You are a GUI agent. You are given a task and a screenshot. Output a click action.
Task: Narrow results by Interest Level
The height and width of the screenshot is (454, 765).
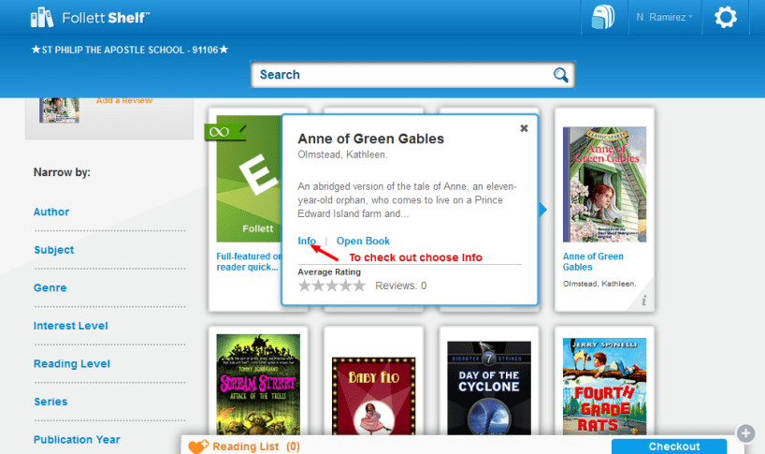click(70, 326)
